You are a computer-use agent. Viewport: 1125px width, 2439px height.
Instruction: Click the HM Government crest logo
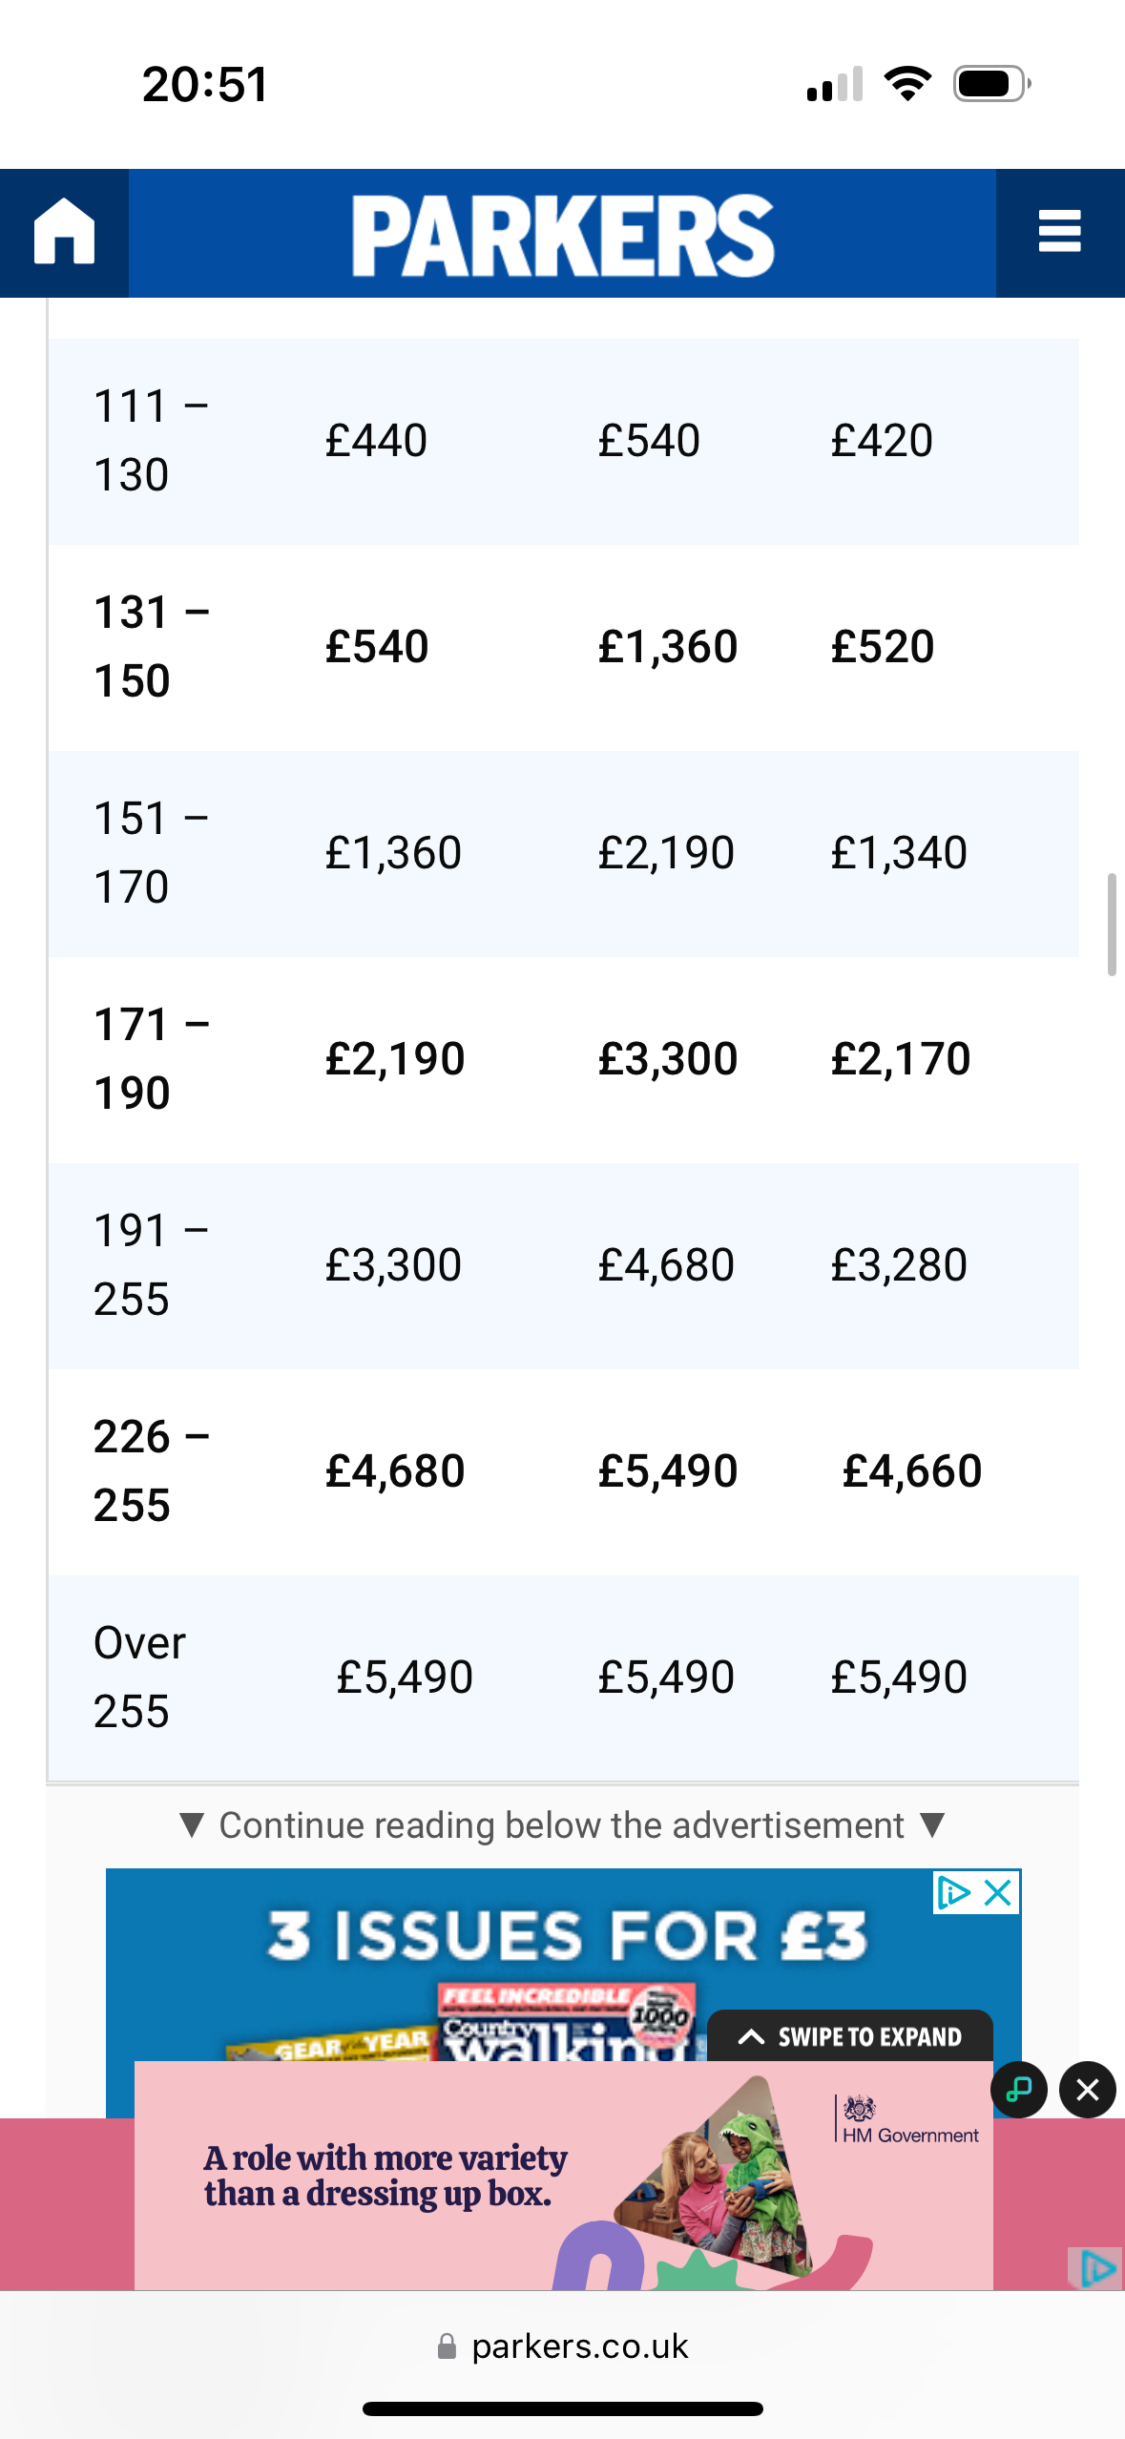click(x=860, y=2109)
